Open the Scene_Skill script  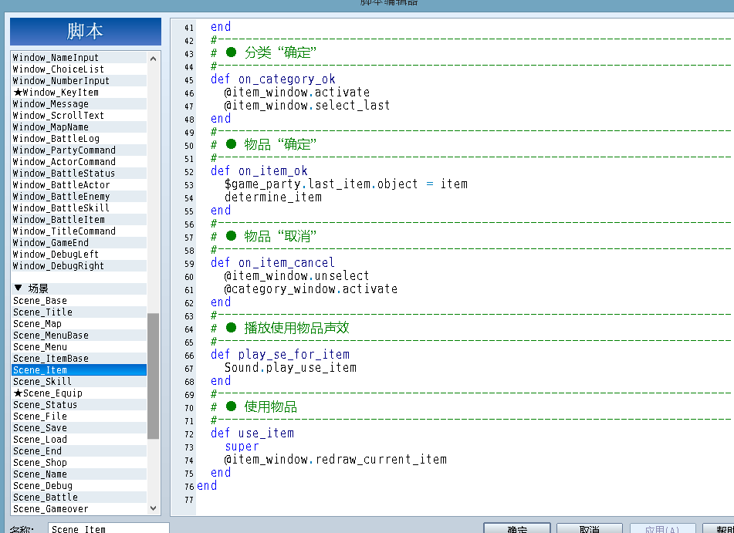79,381
